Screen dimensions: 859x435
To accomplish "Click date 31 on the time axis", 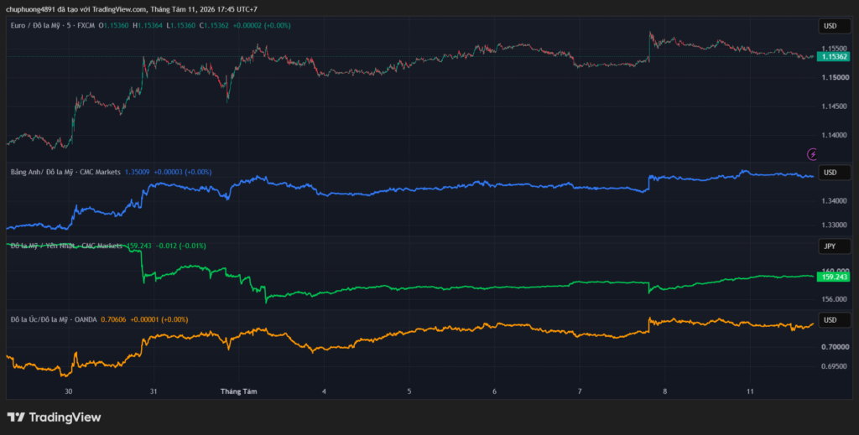I will coord(154,391).
